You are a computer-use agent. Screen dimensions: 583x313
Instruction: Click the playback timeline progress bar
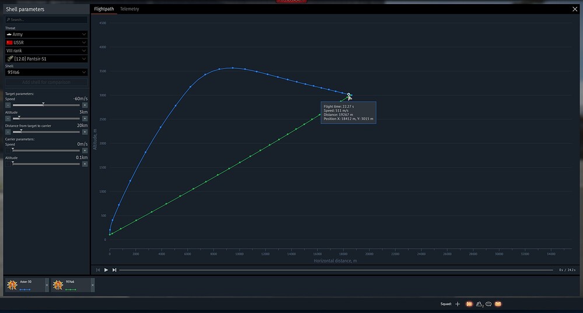[336, 270]
